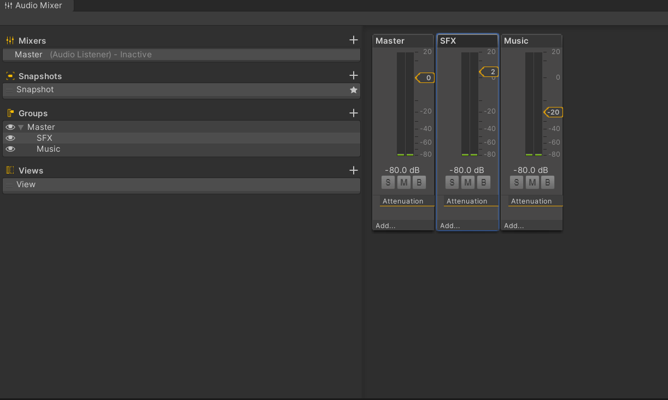This screenshot has width=668, height=400.
Task: Toggle visibility of SFX group
Action: tap(10, 138)
